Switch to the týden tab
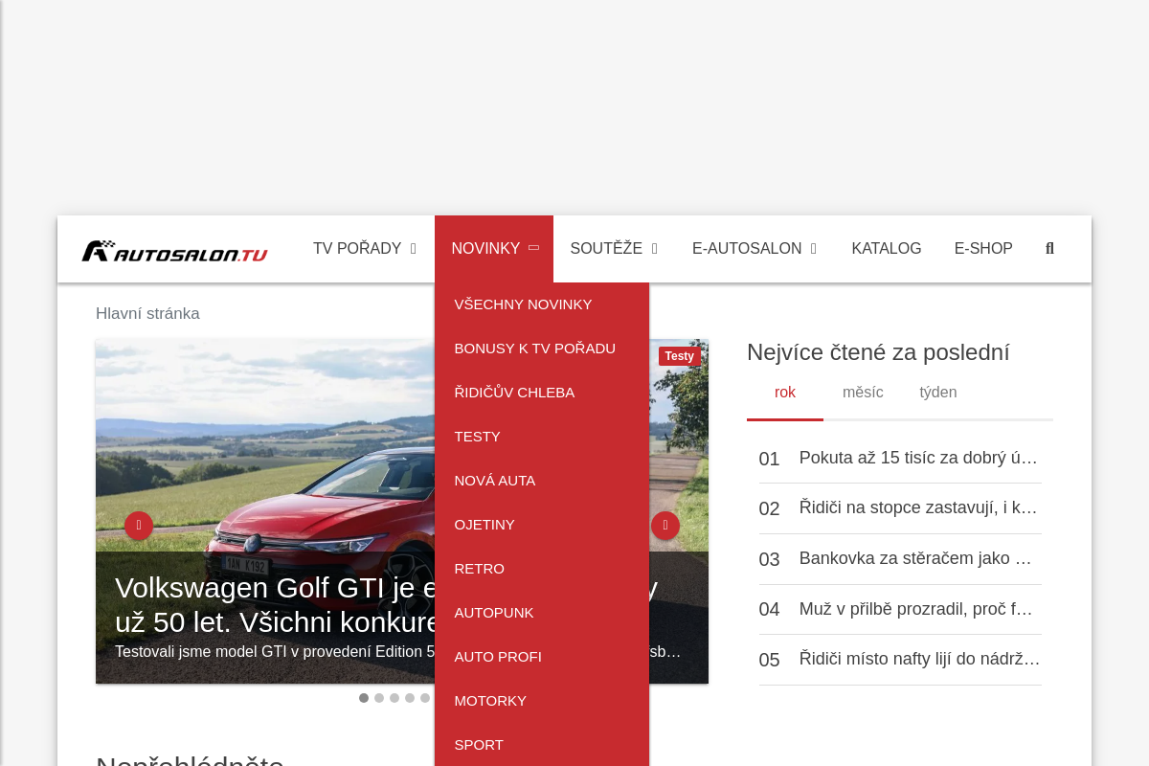 pyautogui.click(x=938, y=393)
